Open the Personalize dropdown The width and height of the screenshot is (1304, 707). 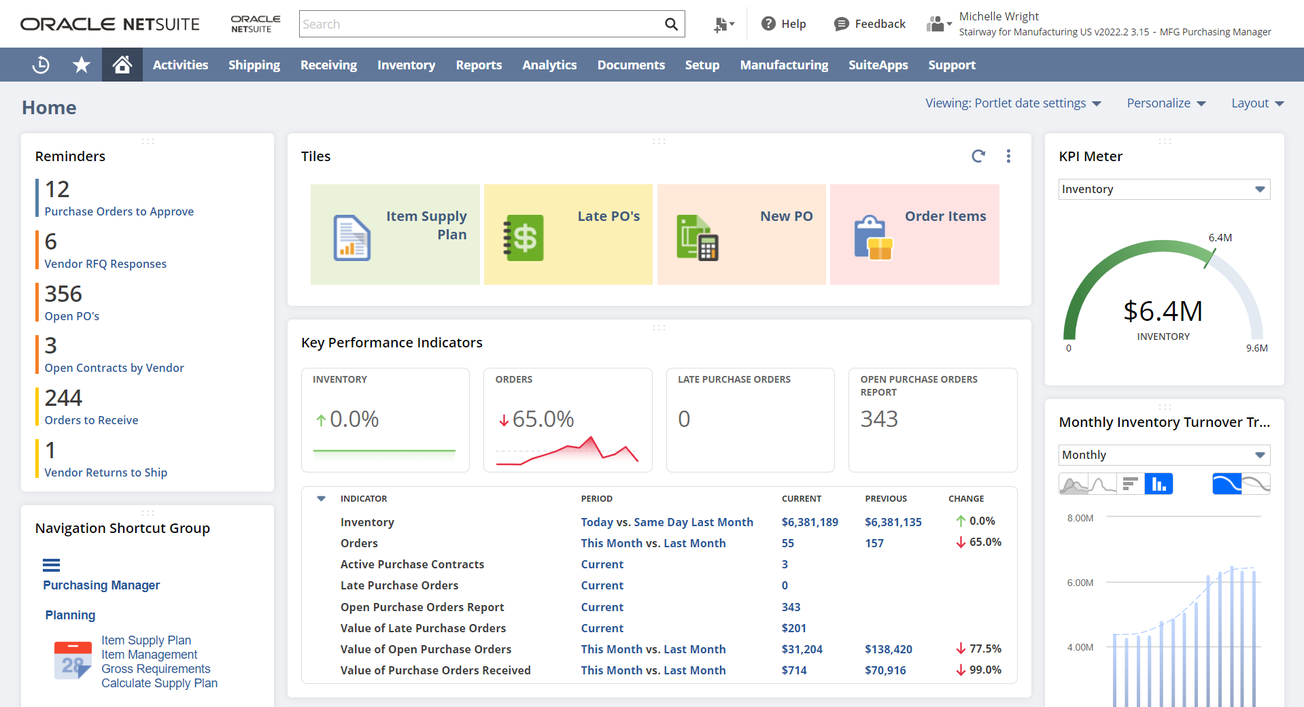pos(1166,103)
